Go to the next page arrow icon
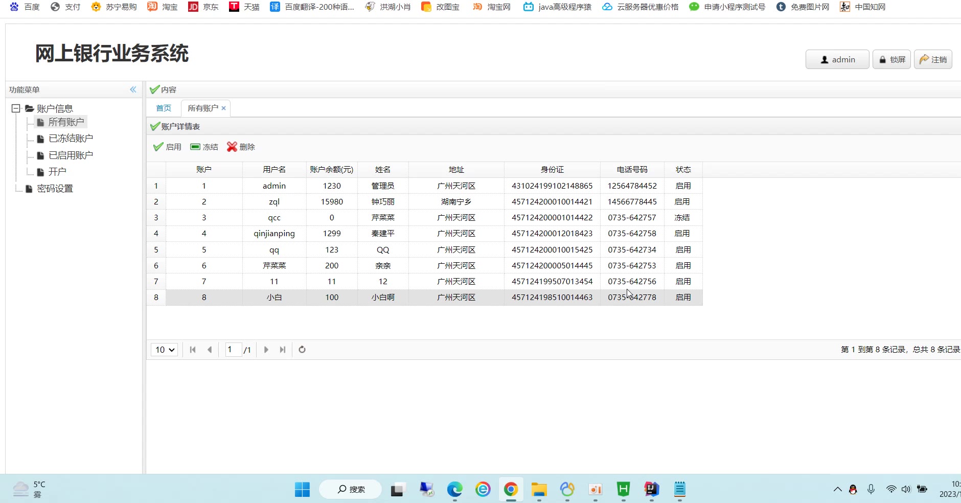Viewport: 961px width, 503px height. [x=266, y=350]
